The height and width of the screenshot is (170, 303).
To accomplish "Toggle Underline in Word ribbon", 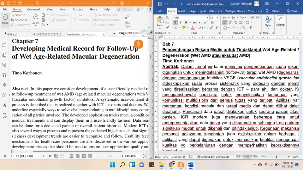I will click(x=186, y=23).
